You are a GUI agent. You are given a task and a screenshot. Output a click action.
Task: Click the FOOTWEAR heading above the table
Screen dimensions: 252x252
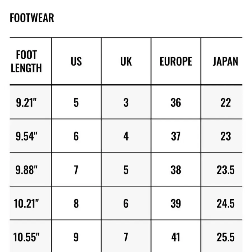tap(32, 18)
